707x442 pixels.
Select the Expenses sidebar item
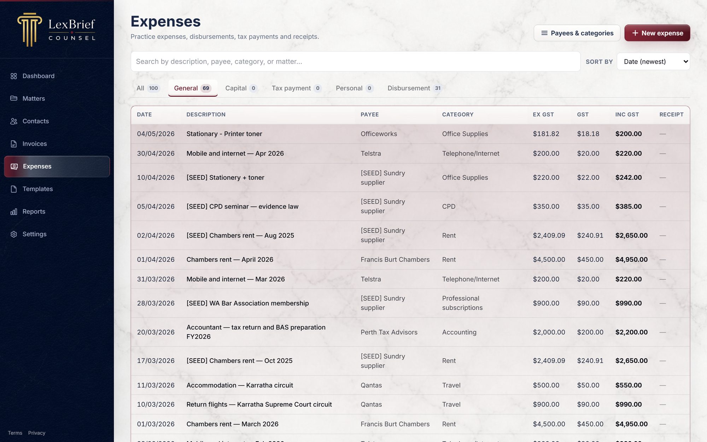coord(57,167)
